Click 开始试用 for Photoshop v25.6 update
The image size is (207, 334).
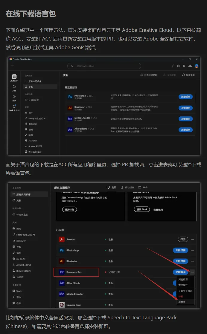coord(185,97)
